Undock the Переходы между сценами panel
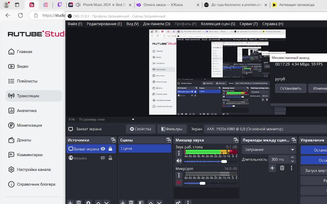Viewport: 327px width, 204px height. tap(294, 140)
